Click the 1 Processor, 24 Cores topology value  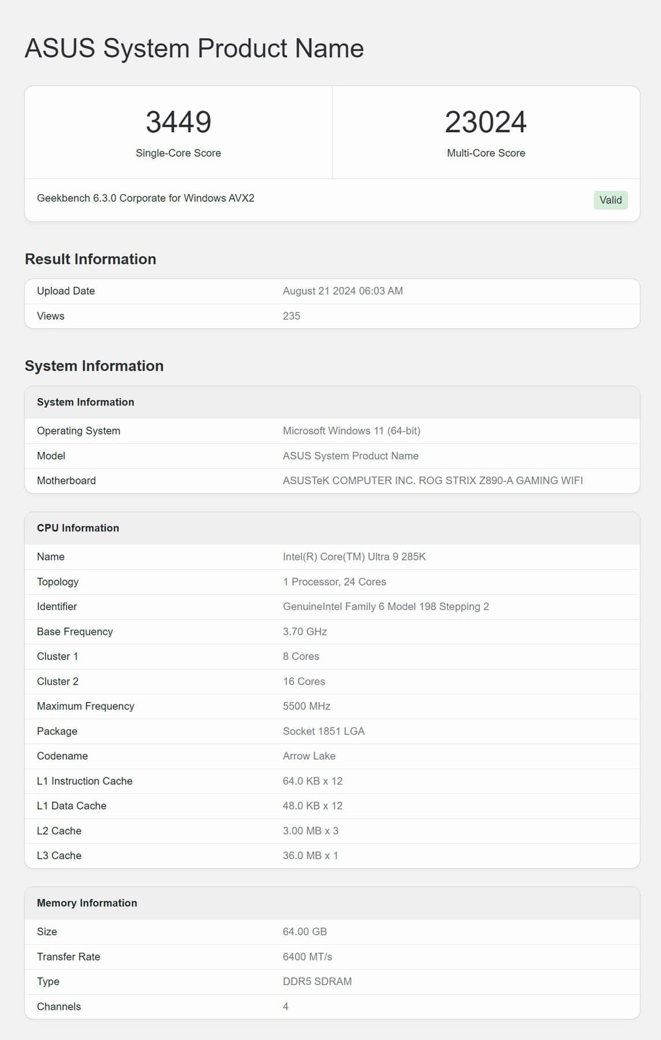point(334,582)
